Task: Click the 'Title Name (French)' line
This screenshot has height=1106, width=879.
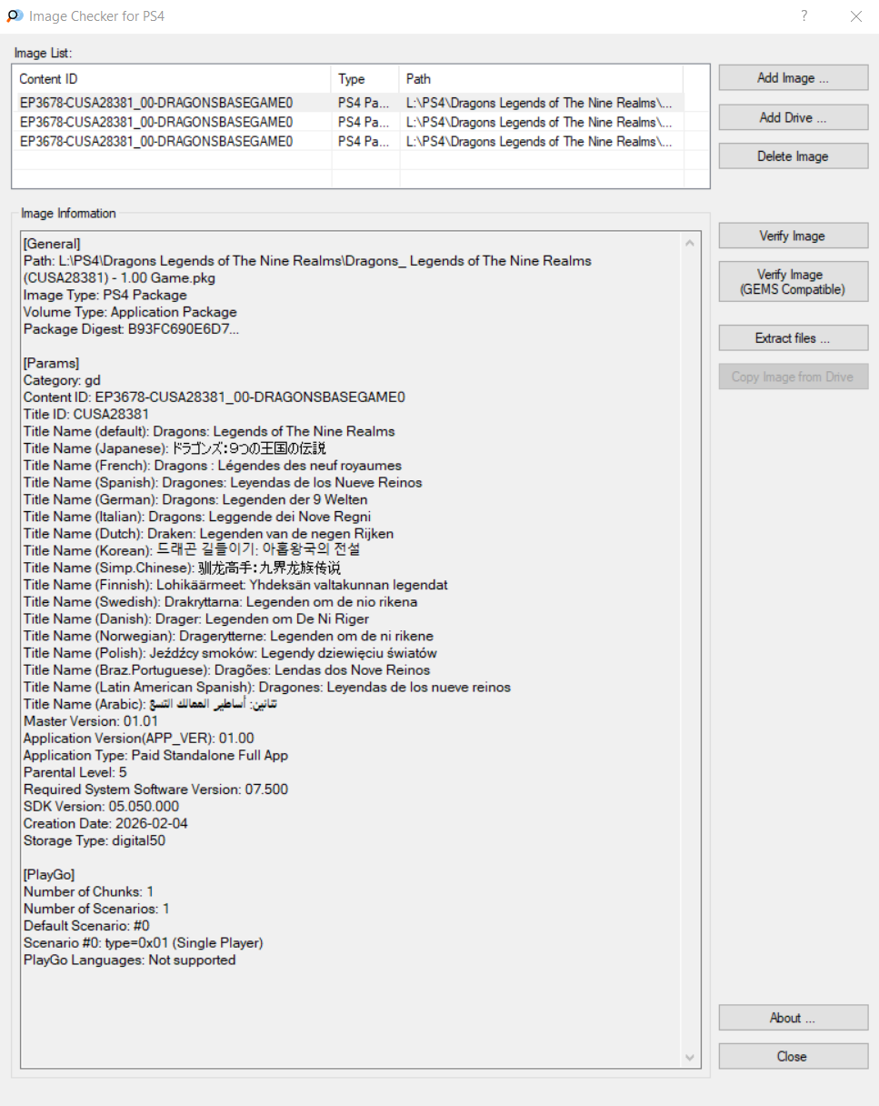Action: pyautogui.click(x=213, y=466)
